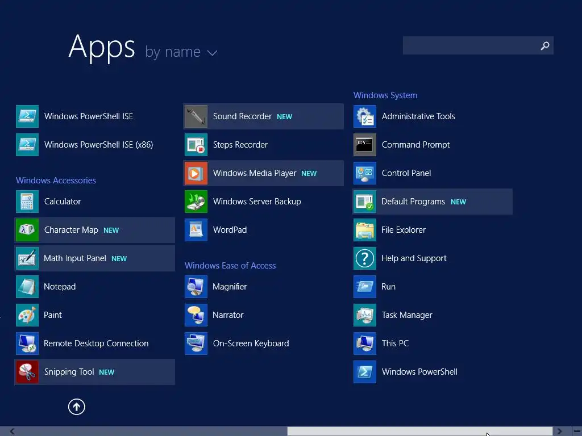582x436 pixels.
Task: Launch the Character Map icon
Action: 27,230
